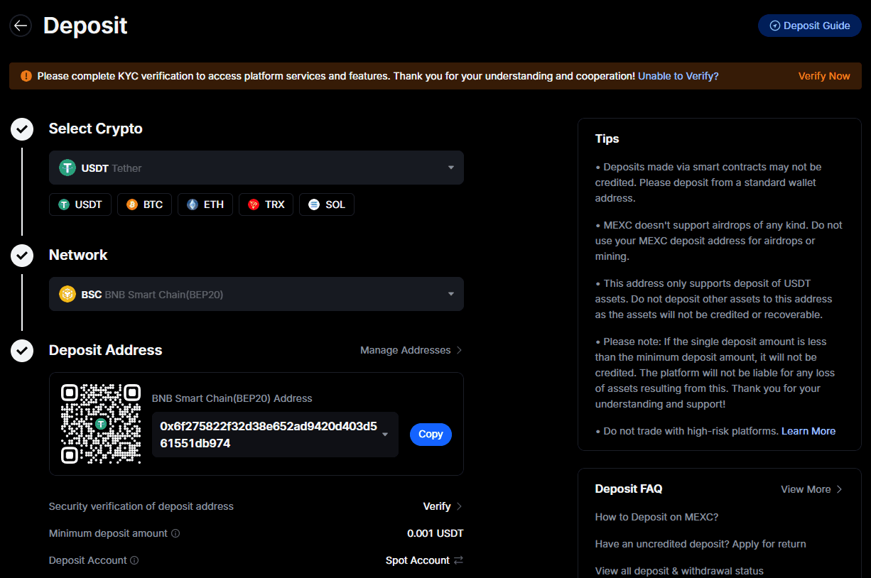Open the BSC network dropdown
Image resolution: width=871 pixels, height=578 pixels.
(256, 294)
